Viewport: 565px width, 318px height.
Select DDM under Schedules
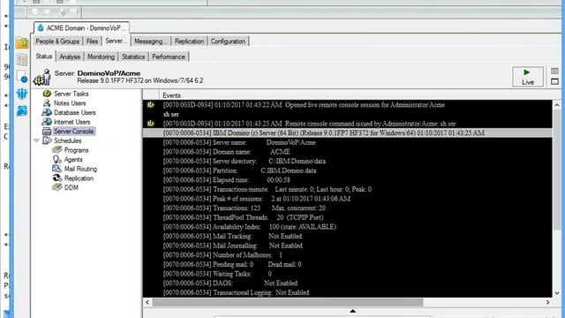pos(72,187)
